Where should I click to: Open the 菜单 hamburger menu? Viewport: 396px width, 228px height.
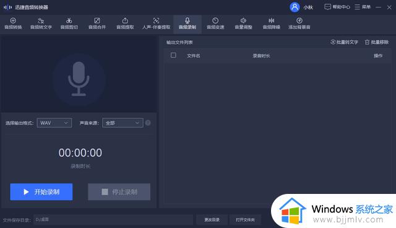(363, 7)
